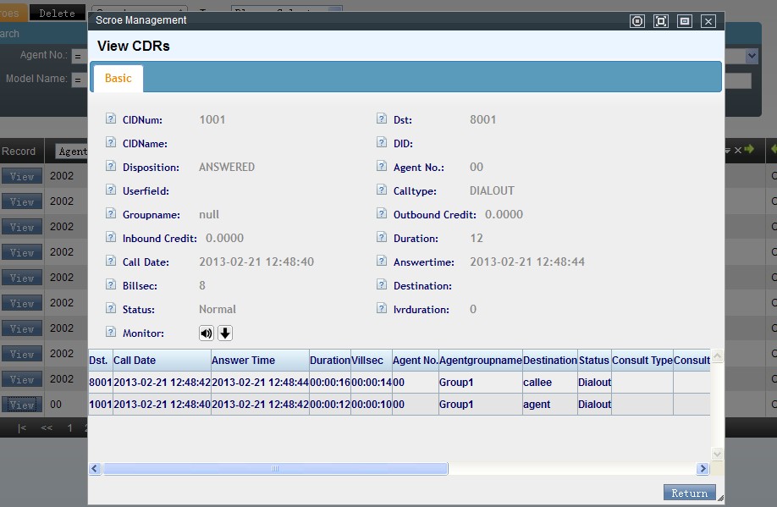Click the vertical scrollbar down arrow
Image resolution: width=777 pixels, height=507 pixels.
[718, 455]
